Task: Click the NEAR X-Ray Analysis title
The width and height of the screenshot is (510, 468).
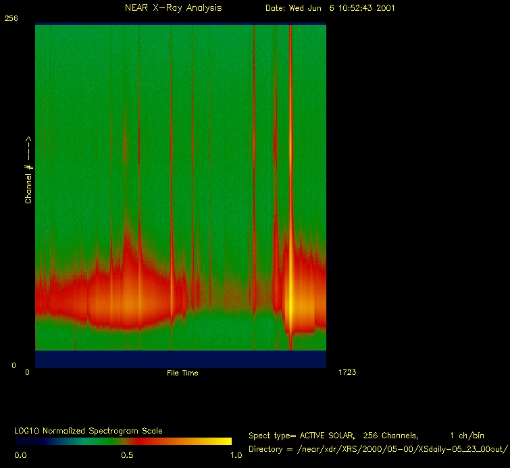Action: click(x=173, y=8)
